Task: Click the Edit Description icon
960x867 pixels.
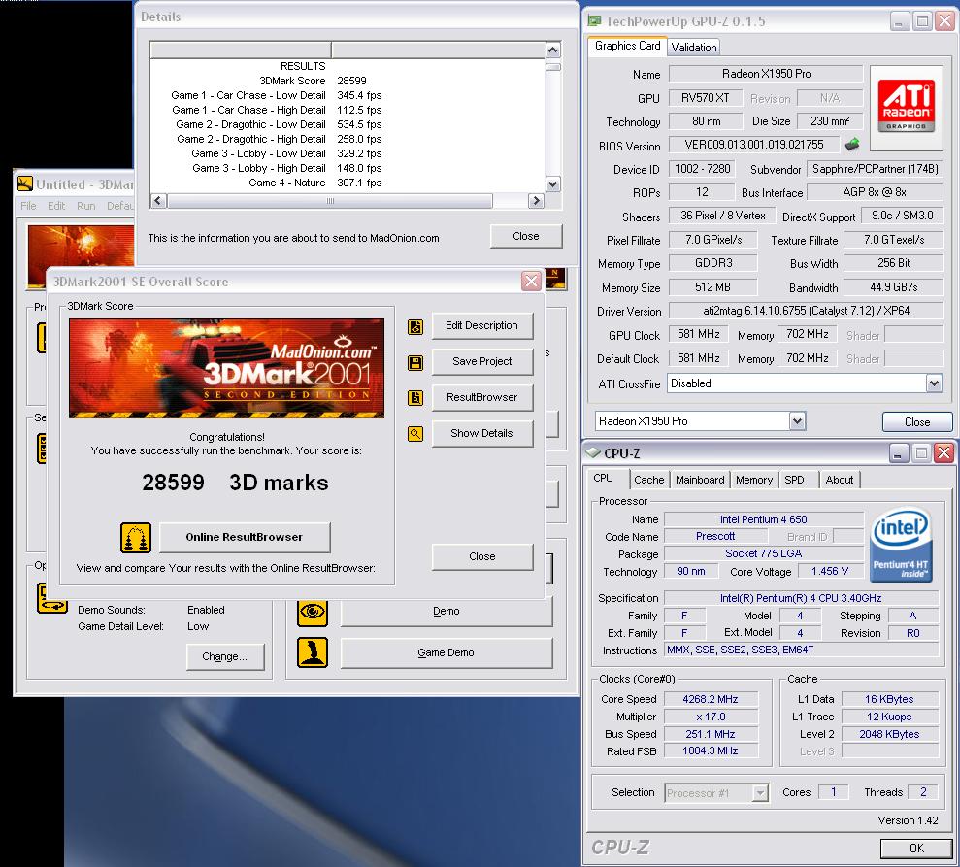Action: click(415, 326)
